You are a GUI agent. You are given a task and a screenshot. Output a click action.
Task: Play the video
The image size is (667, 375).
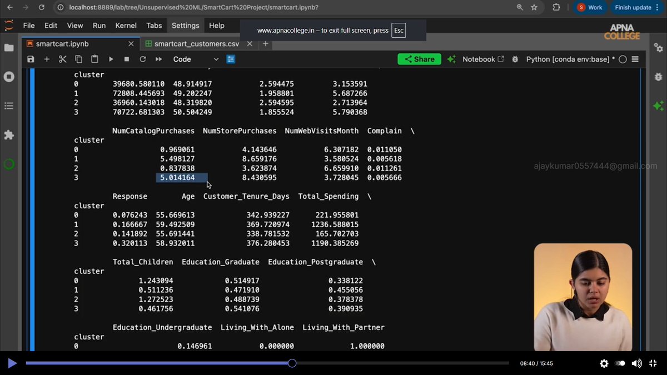coord(12,363)
